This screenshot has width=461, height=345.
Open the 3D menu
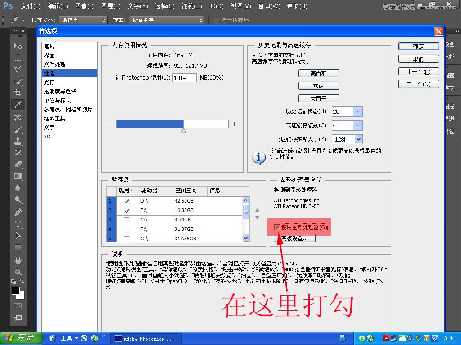[216, 6]
